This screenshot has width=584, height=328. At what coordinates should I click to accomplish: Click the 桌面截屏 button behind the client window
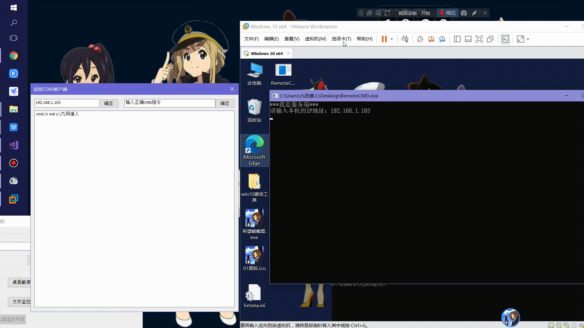pos(19,282)
